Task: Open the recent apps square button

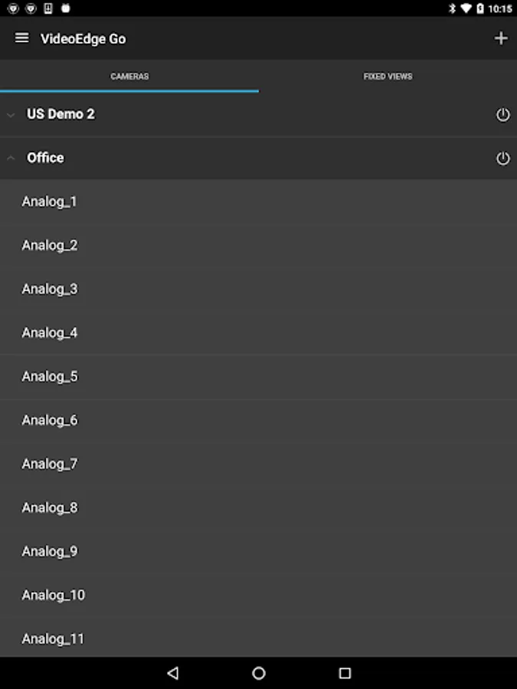Action: [x=345, y=673]
